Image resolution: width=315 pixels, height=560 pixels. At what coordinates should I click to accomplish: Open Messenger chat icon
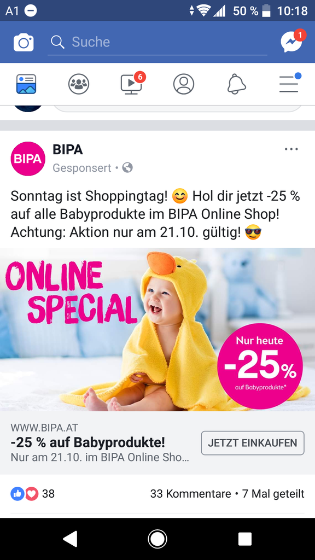pos(293,41)
